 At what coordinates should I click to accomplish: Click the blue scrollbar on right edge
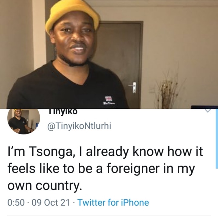217,139
